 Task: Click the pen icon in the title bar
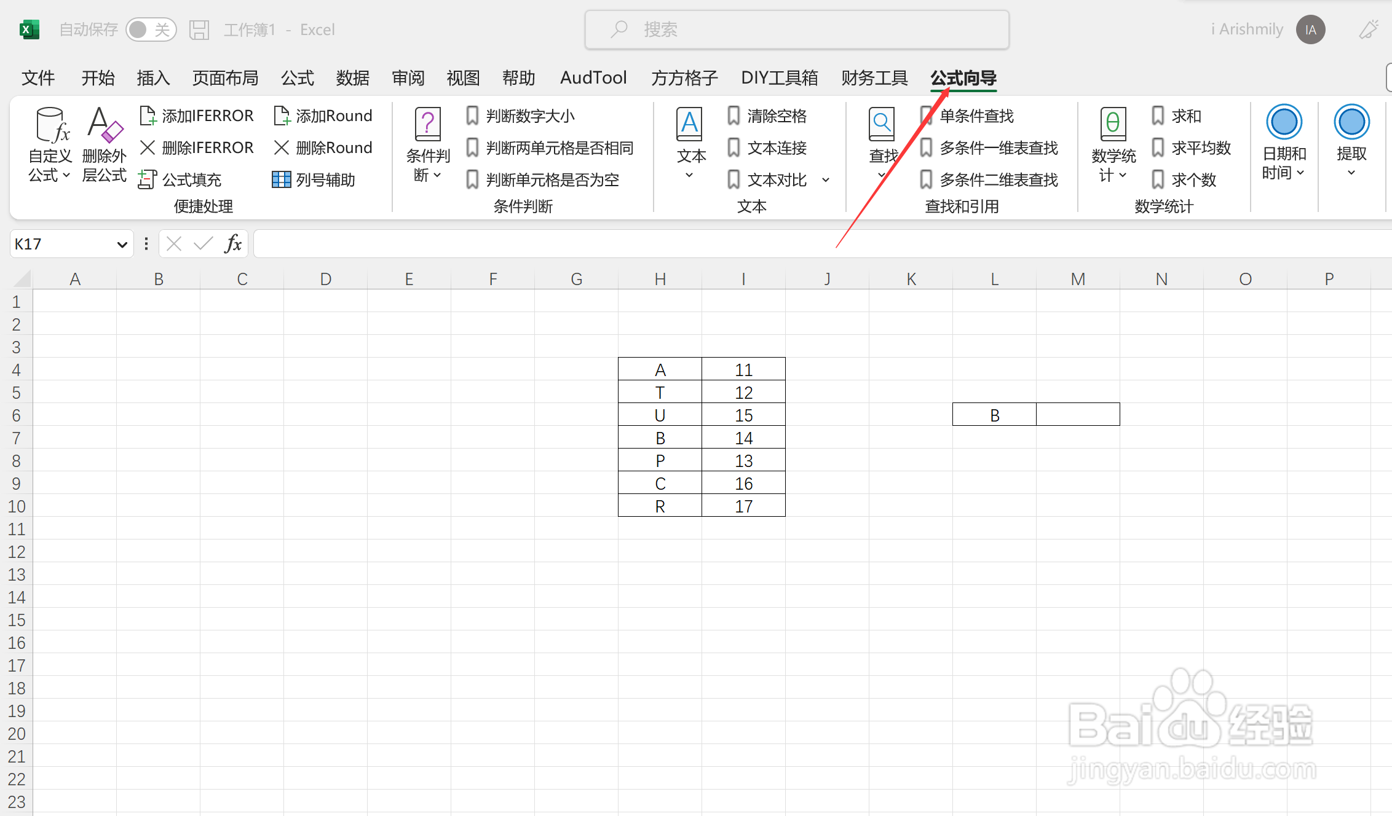click(x=1368, y=29)
